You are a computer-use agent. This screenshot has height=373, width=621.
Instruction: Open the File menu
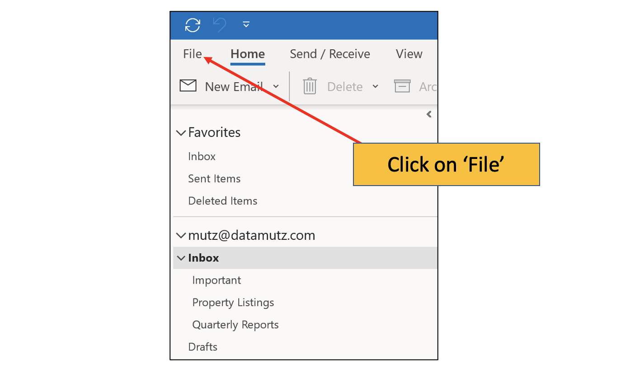192,54
